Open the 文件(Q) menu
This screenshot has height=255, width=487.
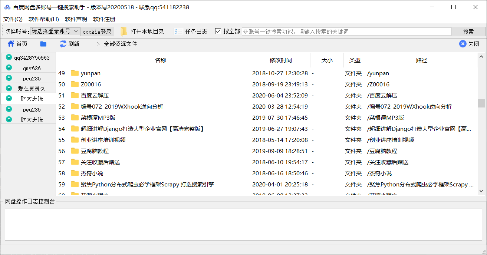13,19
